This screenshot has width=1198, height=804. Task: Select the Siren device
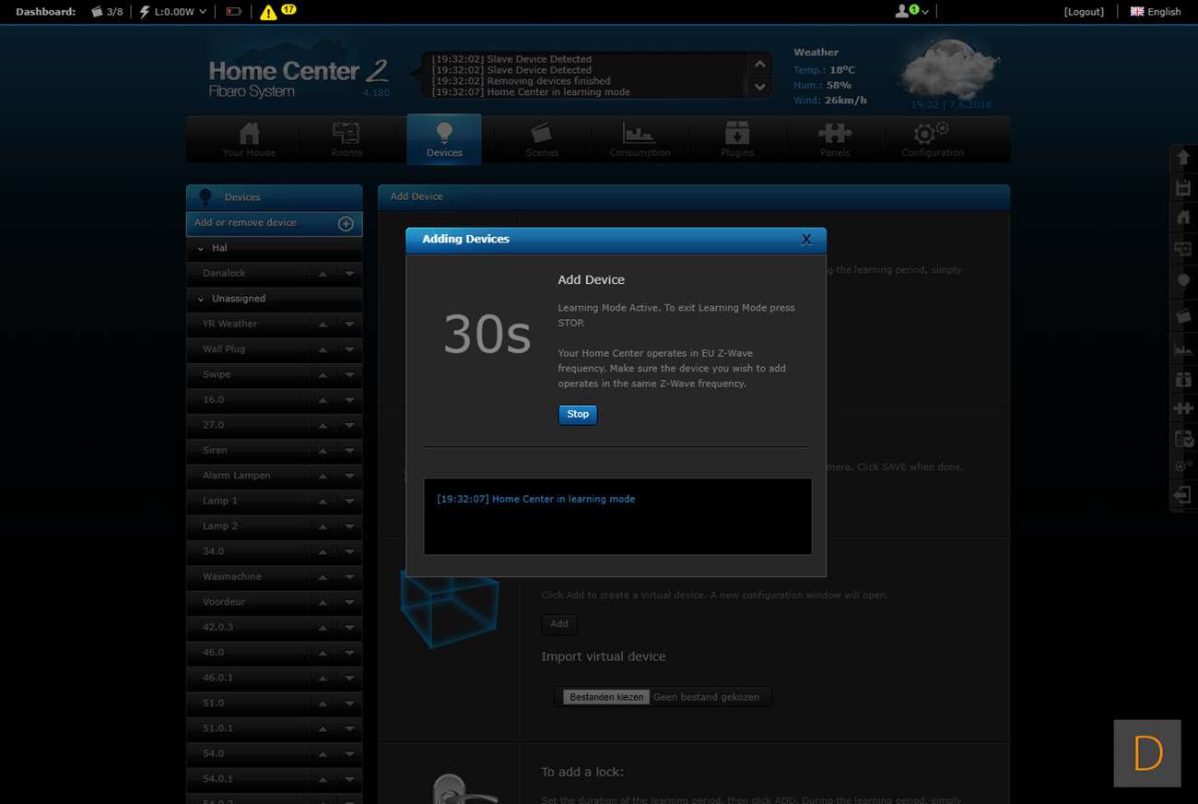215,451
